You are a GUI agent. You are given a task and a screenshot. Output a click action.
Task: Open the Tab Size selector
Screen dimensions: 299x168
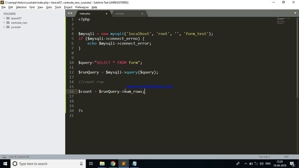264,157
